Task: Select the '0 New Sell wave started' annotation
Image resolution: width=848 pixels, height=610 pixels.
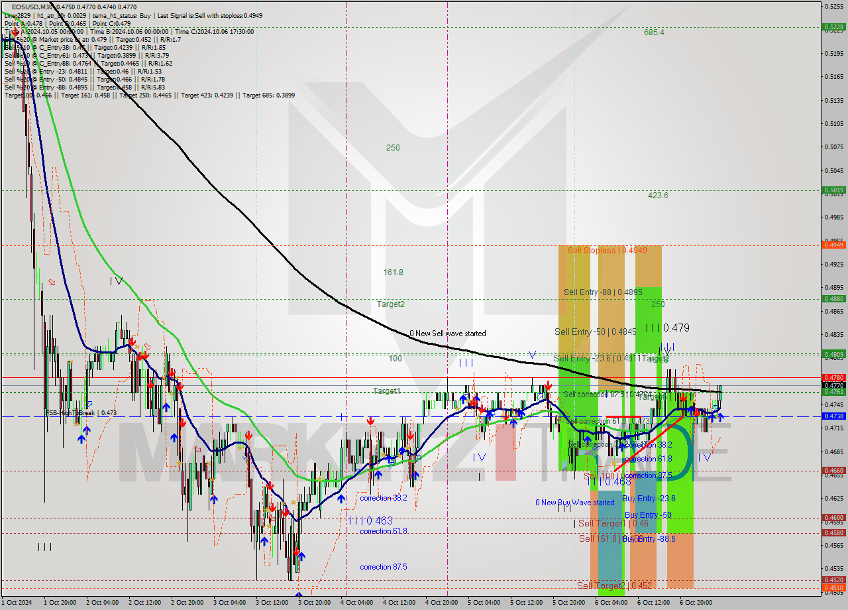Action: [x=447, y=334]
